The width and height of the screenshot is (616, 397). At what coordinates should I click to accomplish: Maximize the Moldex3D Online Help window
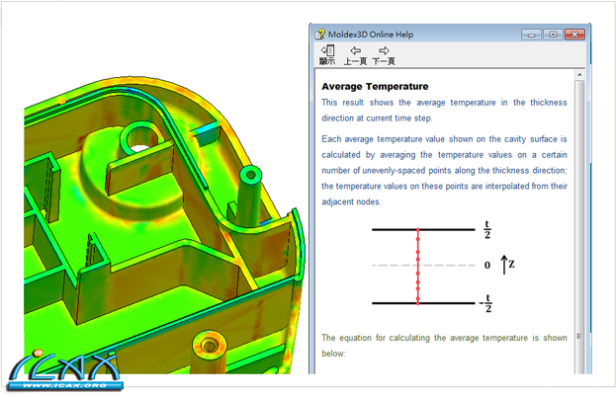click(553, 34)
